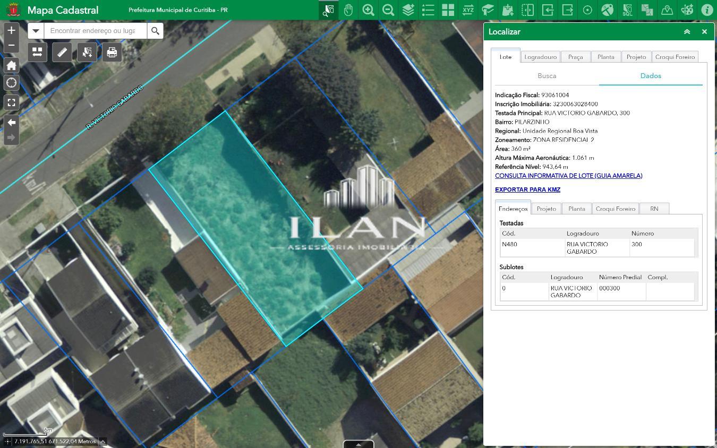The height and width of the screenshot is (448, 717).
Task: Expand the coordinates bar arrow
Action: tap(103, 441)
